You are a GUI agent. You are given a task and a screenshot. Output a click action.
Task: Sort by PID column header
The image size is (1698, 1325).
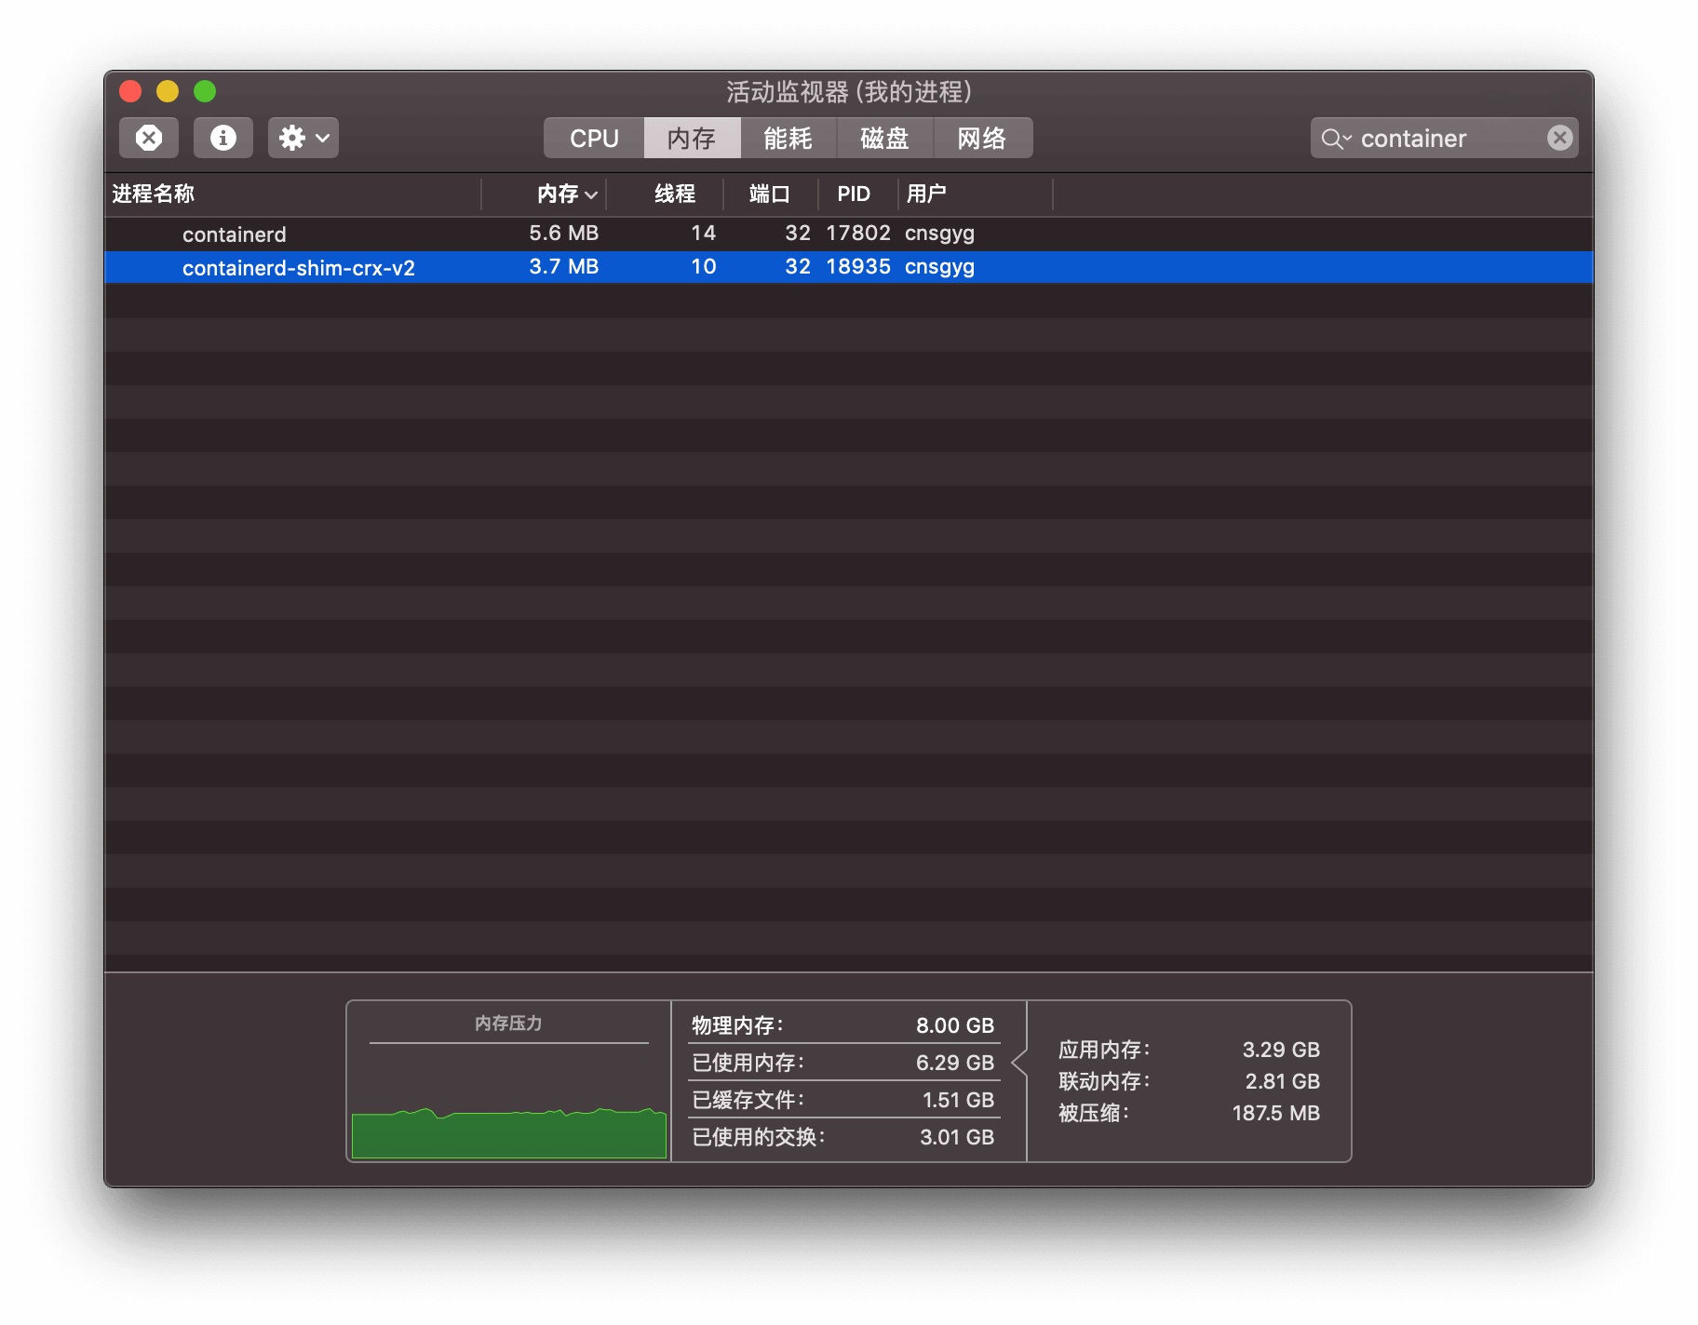pyautogui.click(x=857, y=194)
